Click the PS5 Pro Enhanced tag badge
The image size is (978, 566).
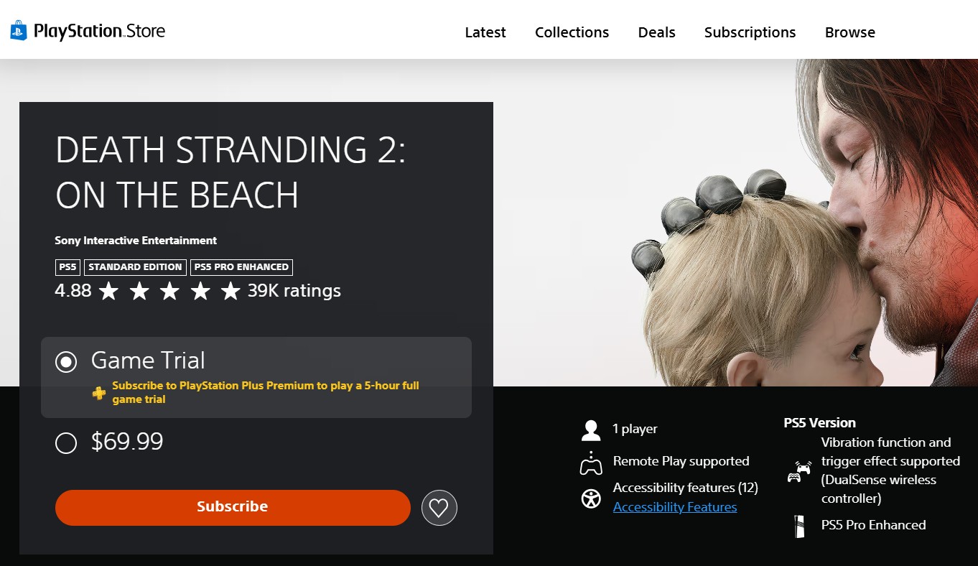tap(241, 266)
